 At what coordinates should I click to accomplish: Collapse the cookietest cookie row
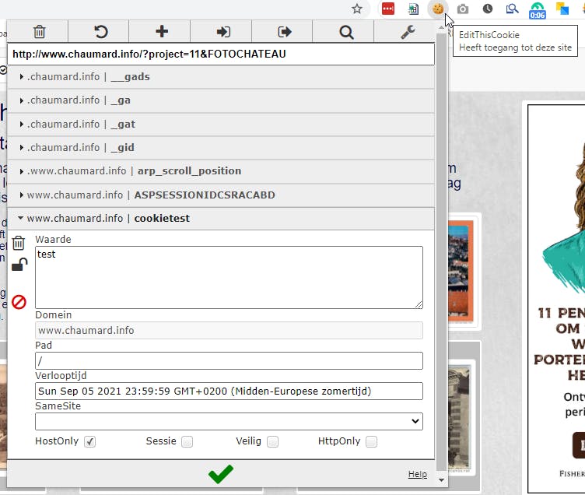coord(221,219)
